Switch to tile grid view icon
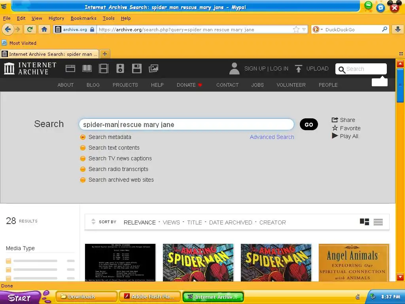 pos(364,222)
